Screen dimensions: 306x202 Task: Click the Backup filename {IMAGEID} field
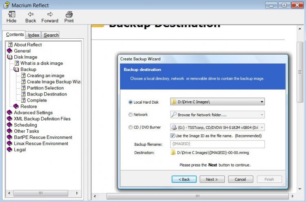pos(217,144)
